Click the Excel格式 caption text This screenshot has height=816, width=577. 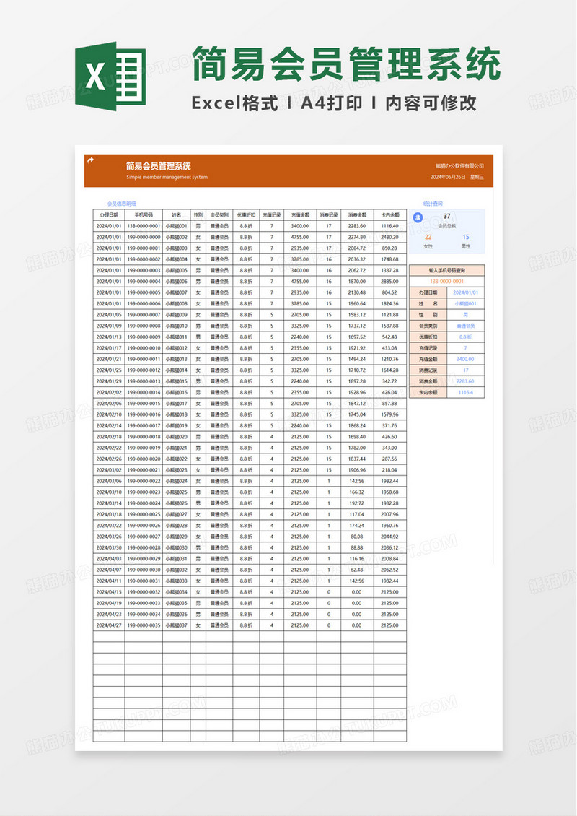point(234,103)
